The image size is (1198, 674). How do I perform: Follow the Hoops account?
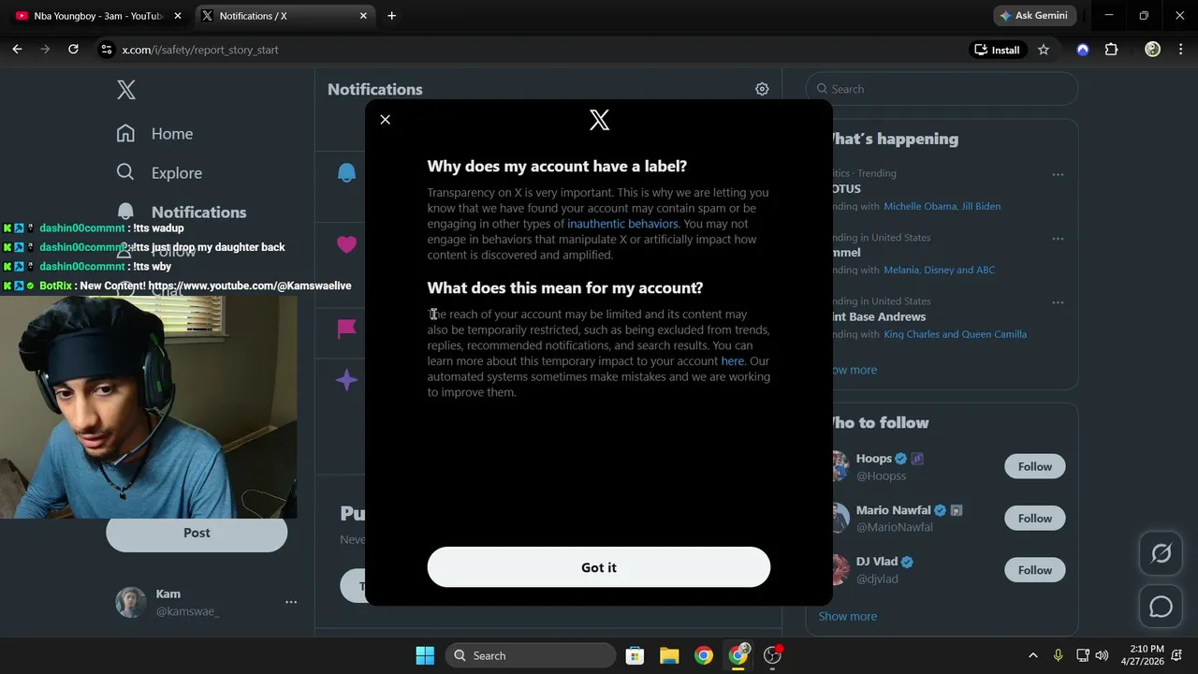tap(1035, 466)
